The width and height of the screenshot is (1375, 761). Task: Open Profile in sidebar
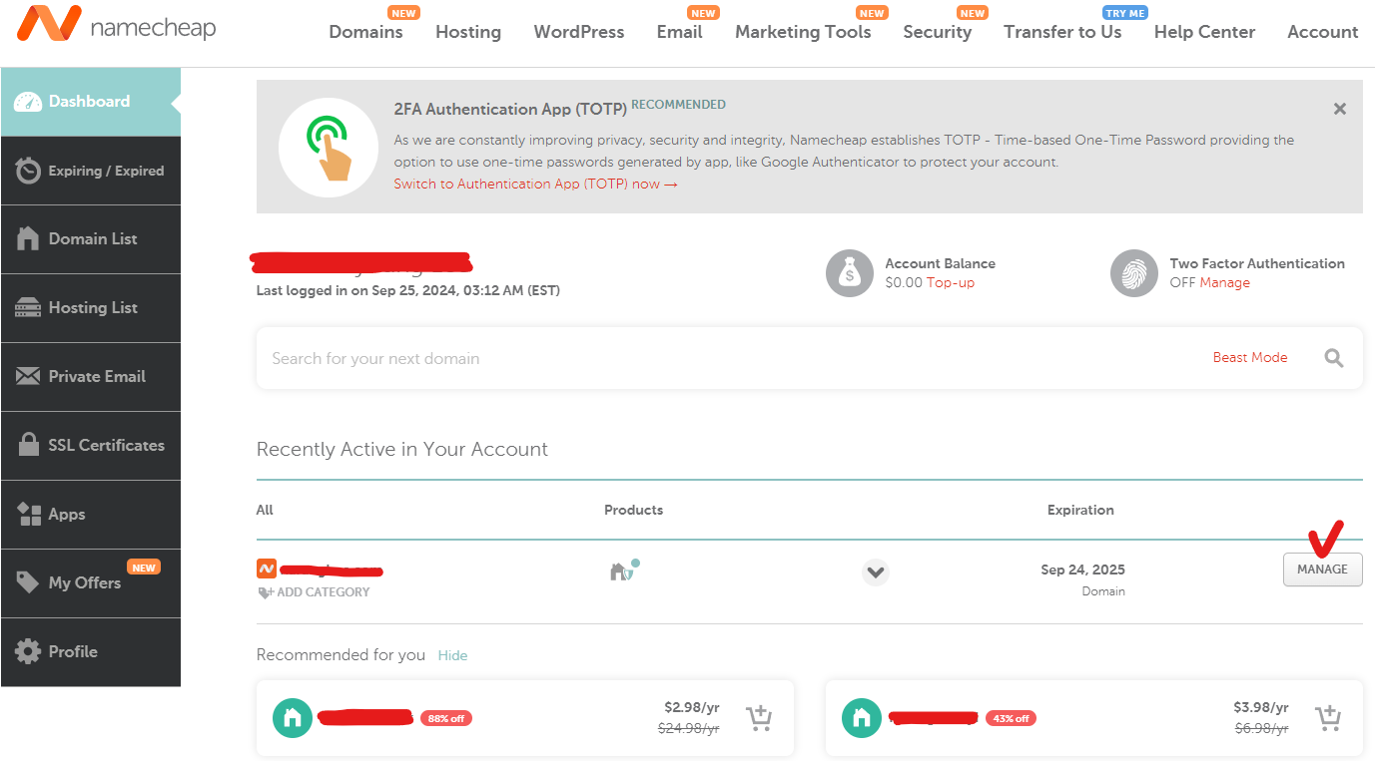(91, 652)
